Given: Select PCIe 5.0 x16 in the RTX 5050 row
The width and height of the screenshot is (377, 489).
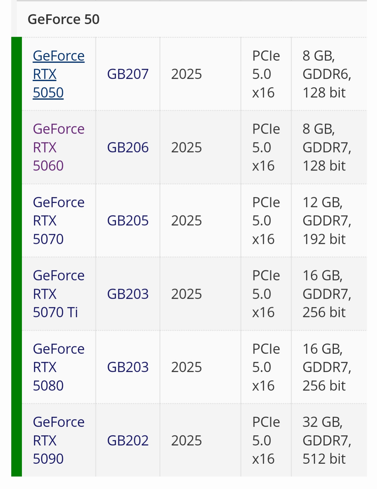Looking at the screenshot, I should [266, 74].
